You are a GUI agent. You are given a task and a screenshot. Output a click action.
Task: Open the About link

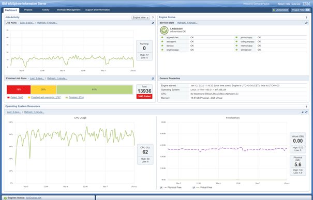click(x=280, y=4)
